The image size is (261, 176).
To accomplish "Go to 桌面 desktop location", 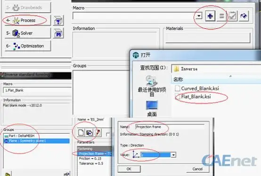I will click(x=152, y=109).
